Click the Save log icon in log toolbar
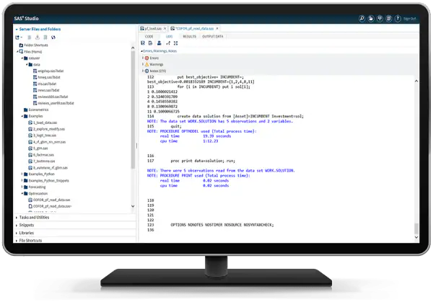This screenshot has width=433, height=302. (143, 43)
